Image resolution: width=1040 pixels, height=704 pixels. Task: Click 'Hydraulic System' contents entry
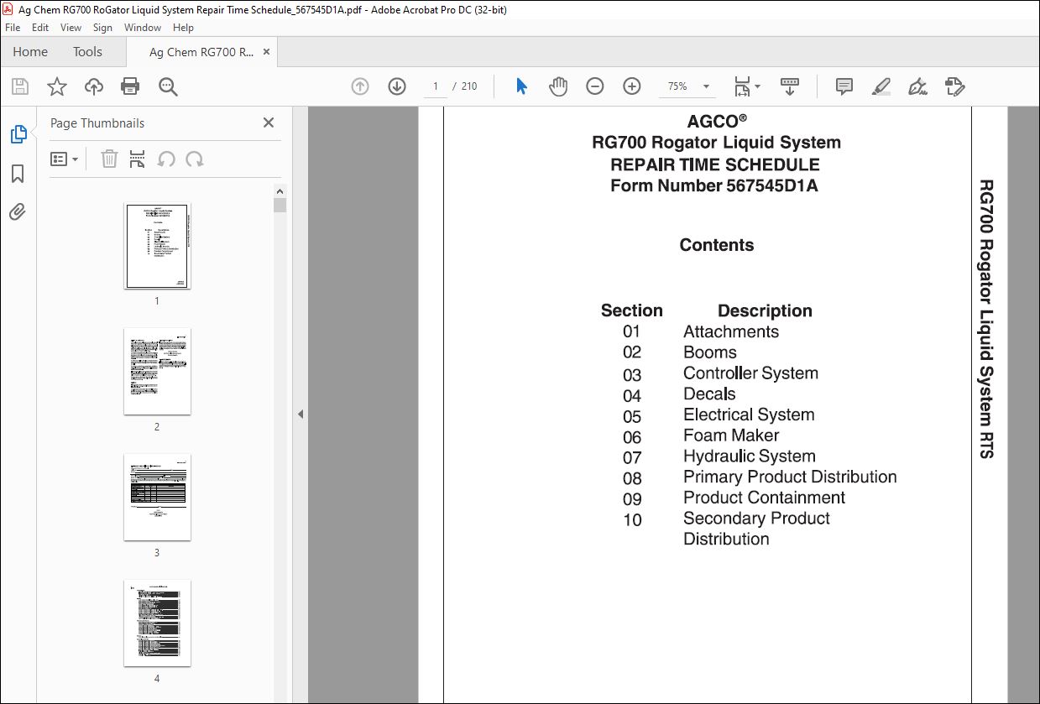point(750,456)
